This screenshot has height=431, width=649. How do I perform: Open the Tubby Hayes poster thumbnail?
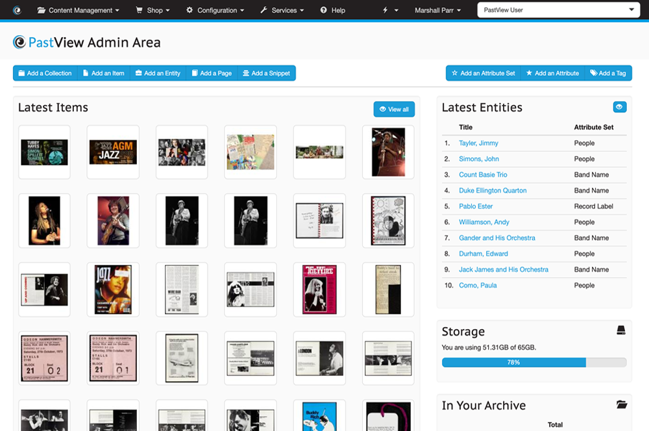click(44, 153)
